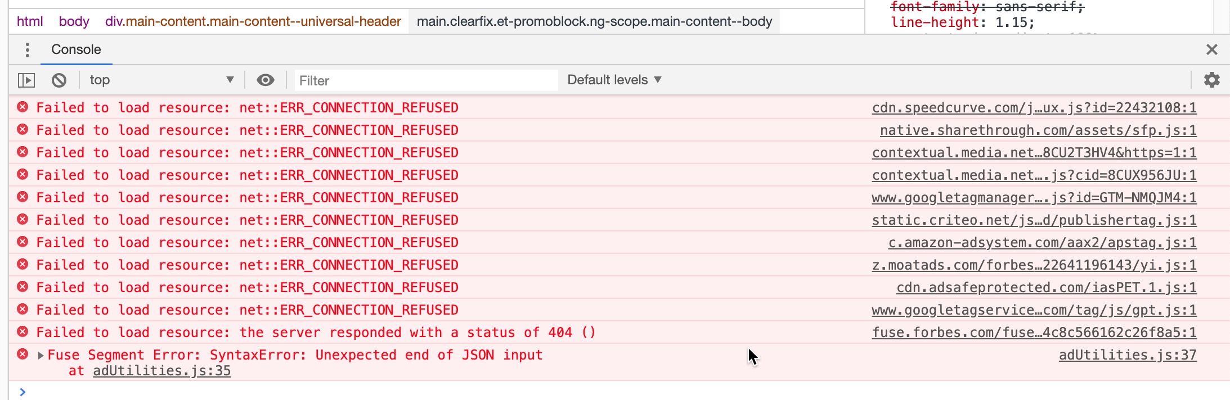Image resolution: width=1230 pixels, height=400 pixels.
Task: Click the error icon beside Fuse Segment Error
Action: pos(23,354)
